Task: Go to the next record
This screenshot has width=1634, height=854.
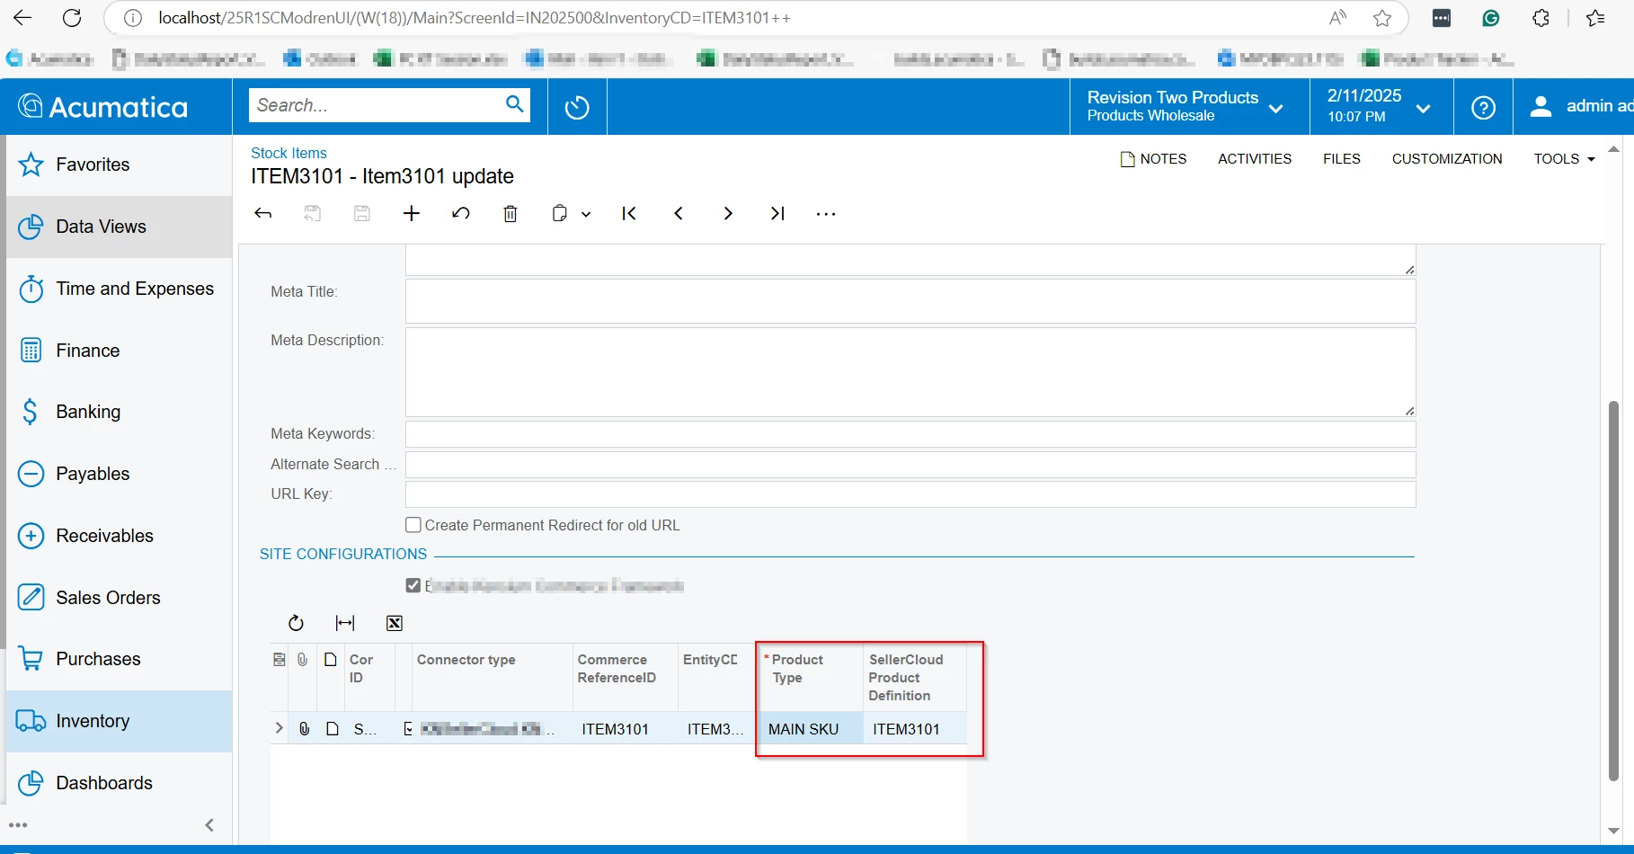Action: pos(728,213)
